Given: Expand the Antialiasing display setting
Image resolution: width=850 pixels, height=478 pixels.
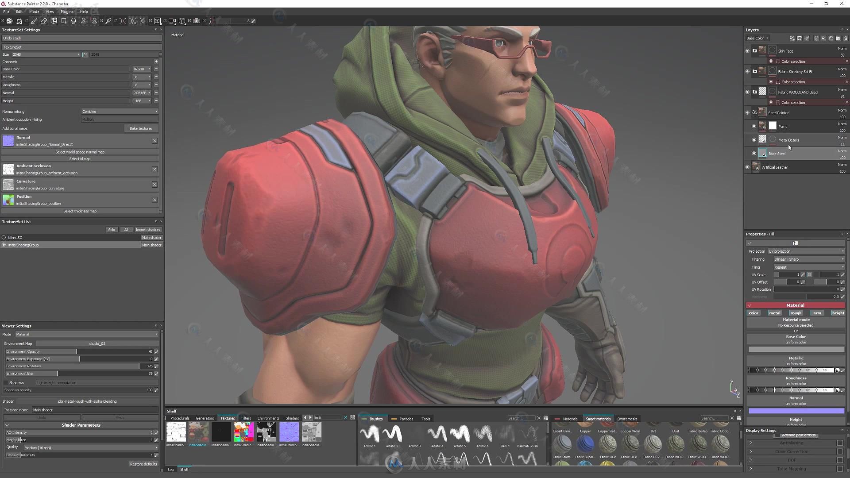Looking at the screenshot, I should (x=750, y=443).
